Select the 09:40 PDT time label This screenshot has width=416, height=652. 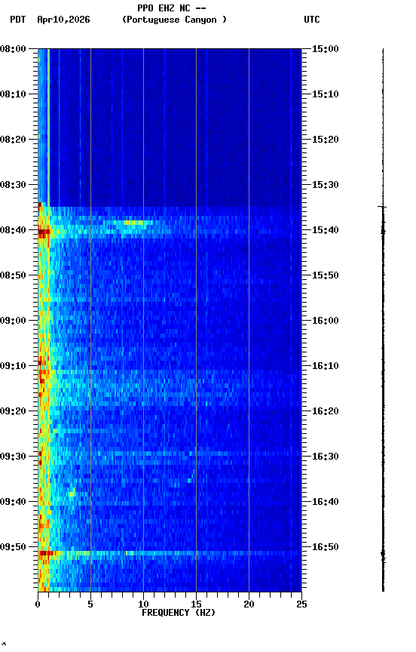coord(13,502)
